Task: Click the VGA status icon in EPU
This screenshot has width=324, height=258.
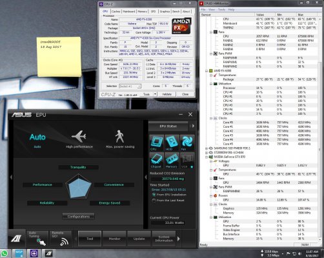Action: click(x=187, y=160)
